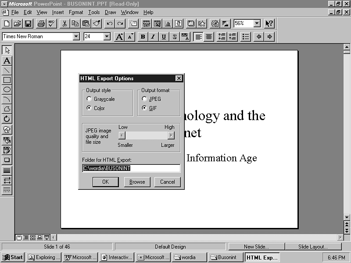351x263 pixels.
Task: Select the Grayscale output style
Action: click(90, 99)
